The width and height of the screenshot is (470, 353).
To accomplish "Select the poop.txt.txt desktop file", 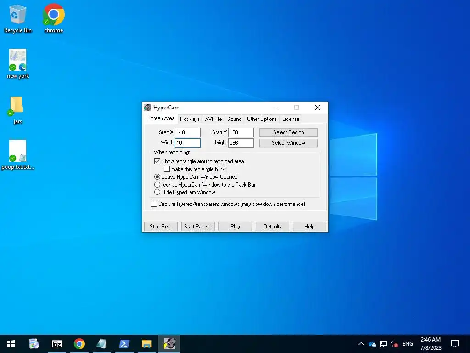I will 18,155.
